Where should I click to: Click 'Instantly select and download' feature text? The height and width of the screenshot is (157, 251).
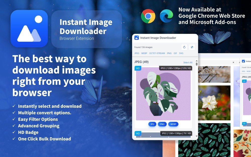(50, 106)
